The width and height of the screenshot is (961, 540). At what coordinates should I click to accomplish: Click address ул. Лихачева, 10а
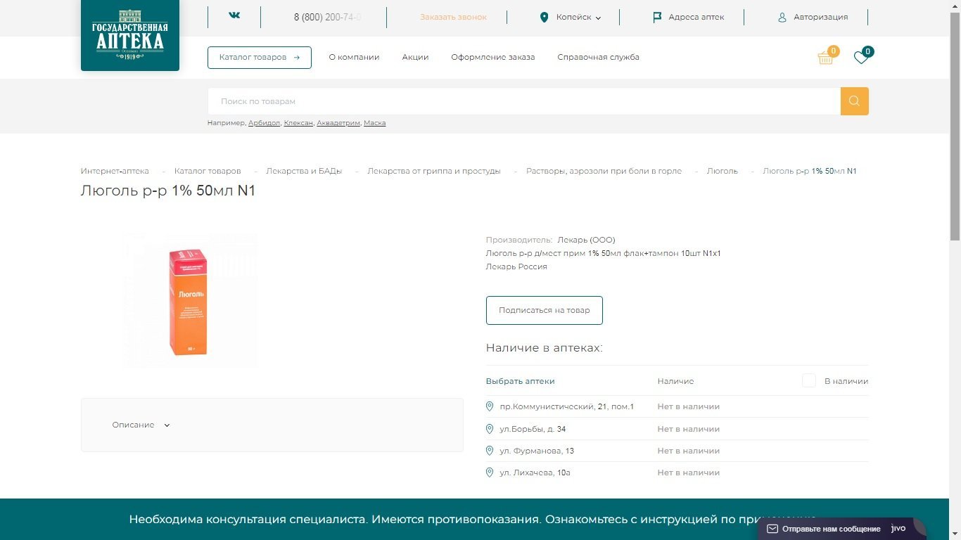(x=535, y=472)
